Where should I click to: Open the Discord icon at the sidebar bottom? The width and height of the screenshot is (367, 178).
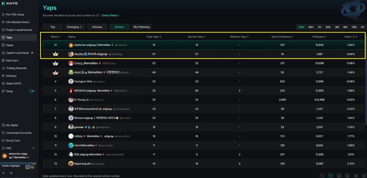[11, 173]
